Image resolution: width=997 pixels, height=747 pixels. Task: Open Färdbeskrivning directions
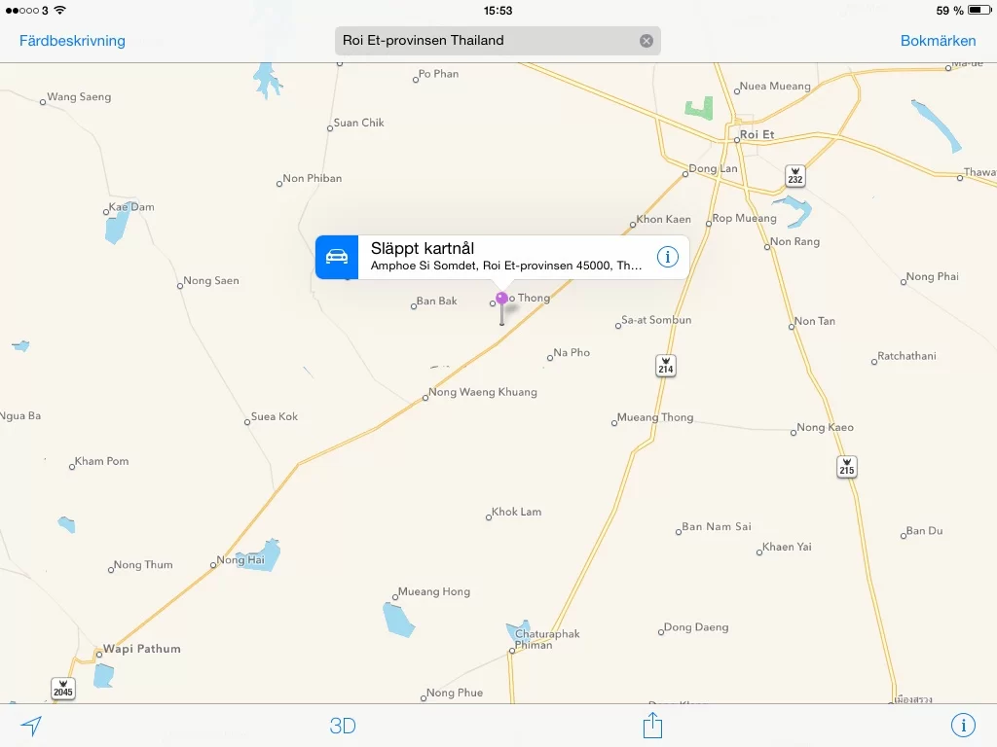click(x=72, y=41)
